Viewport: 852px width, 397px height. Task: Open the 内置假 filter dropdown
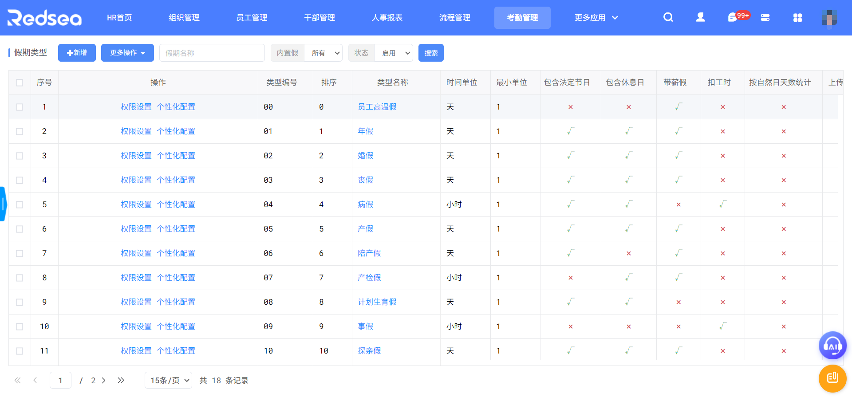pos(323,53)
